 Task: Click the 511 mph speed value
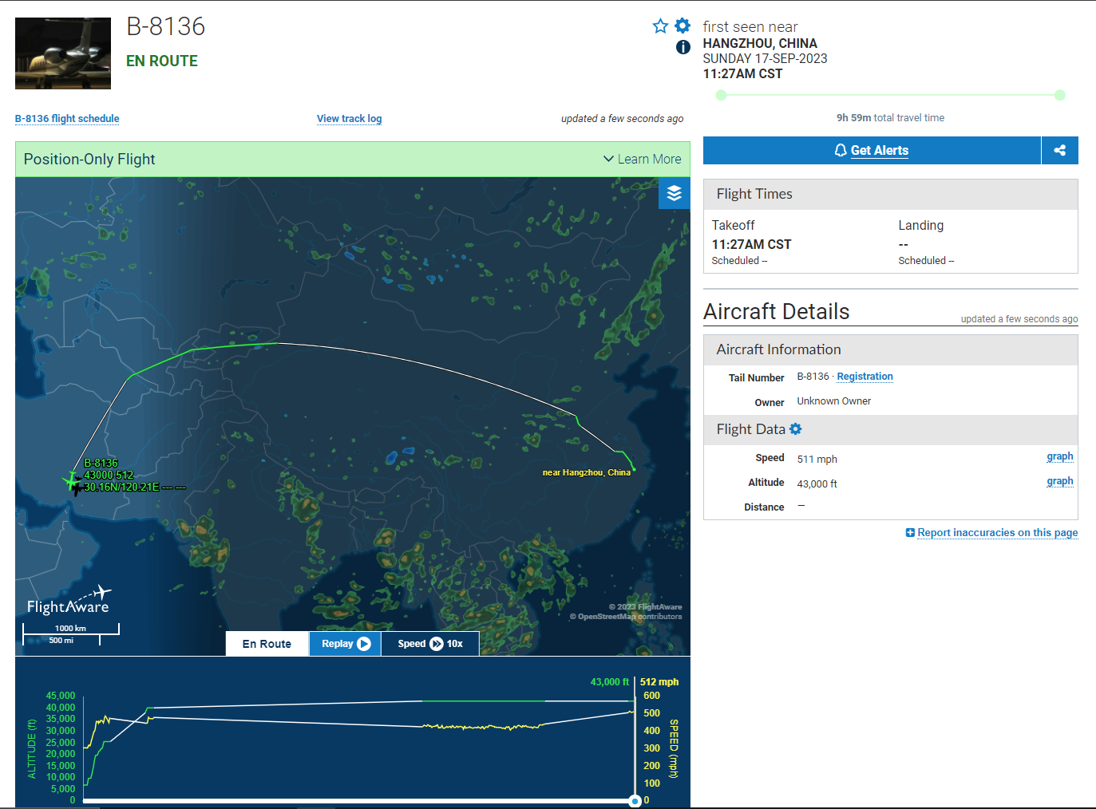817,459
